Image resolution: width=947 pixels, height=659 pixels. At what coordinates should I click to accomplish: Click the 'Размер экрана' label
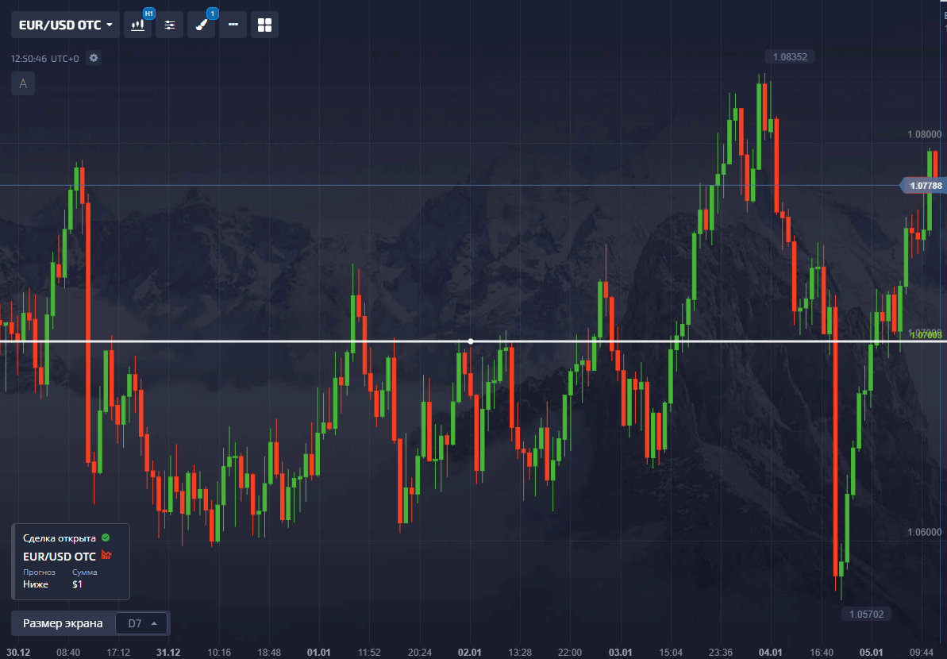pyautogui.click(x=63, y=623)
